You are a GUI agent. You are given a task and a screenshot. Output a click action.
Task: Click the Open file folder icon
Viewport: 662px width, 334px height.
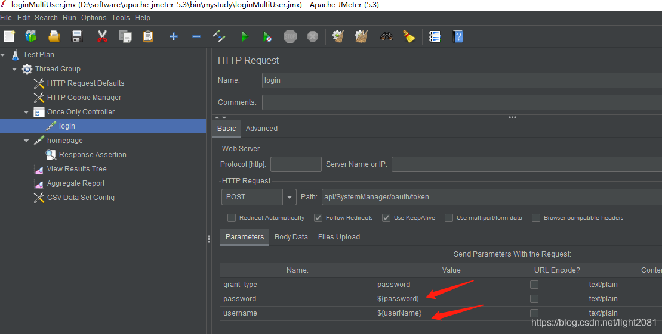54,36
